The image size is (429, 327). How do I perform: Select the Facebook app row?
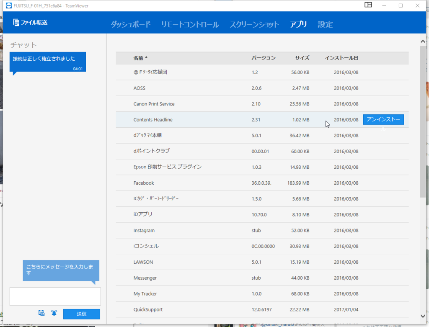pos(262,183)
